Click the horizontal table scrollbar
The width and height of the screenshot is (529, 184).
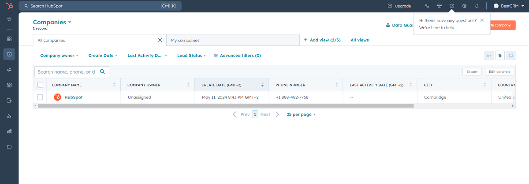226,105
